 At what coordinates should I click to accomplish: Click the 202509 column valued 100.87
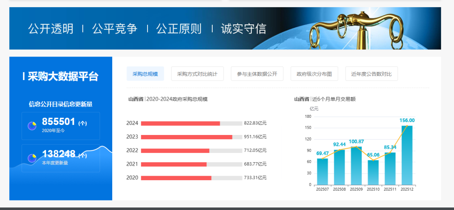pyautogui.click(x=356, y=166)
